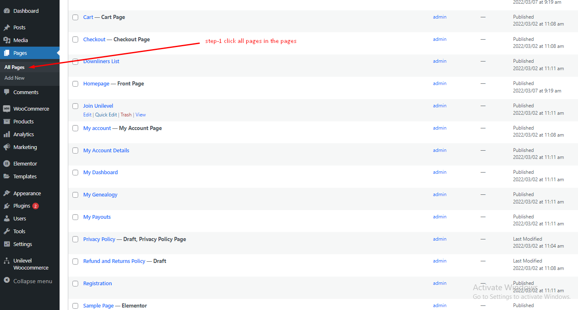This screenshot has width=578, height=310.
Task: Open Media library via its icon
Action: (7, 40)
